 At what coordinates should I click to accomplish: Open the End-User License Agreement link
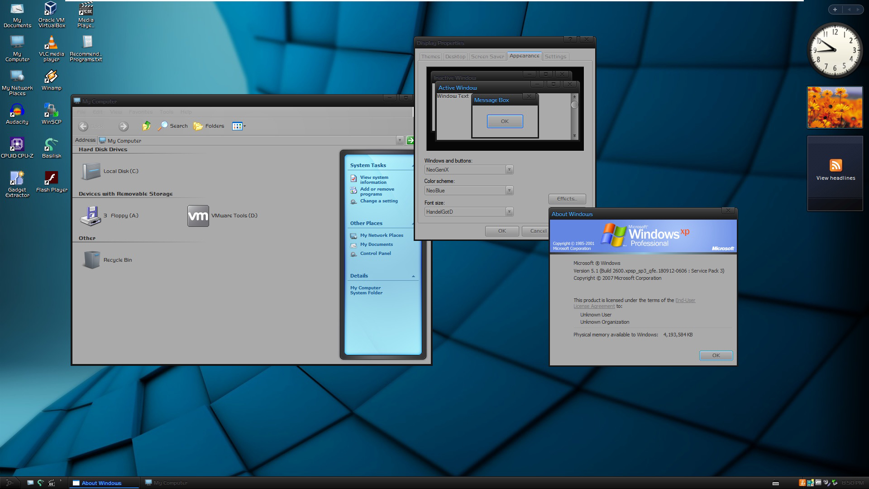pos(685,300)
